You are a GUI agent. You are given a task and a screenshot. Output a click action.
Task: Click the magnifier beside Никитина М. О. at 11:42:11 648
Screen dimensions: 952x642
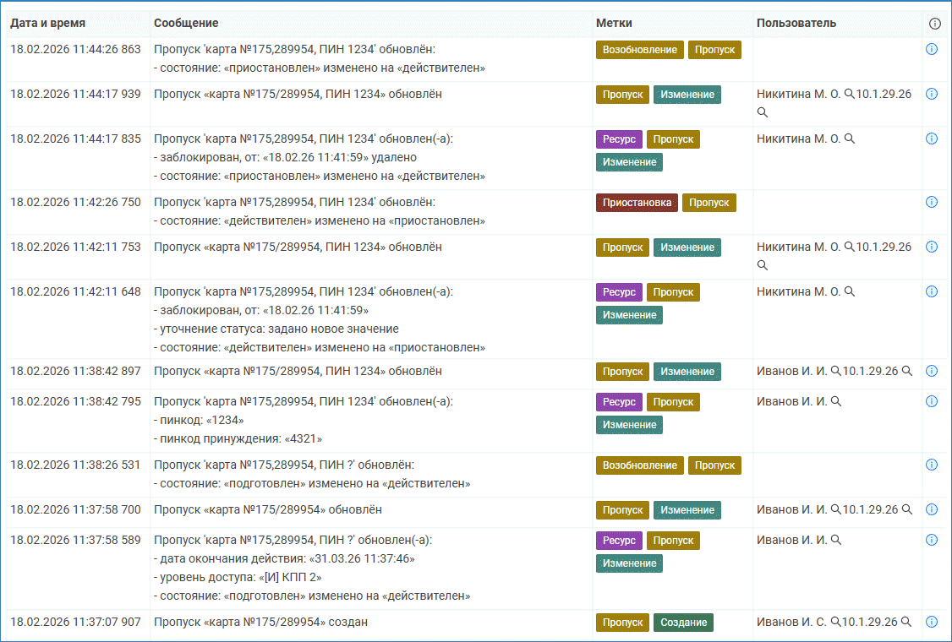tap(850, 291)
